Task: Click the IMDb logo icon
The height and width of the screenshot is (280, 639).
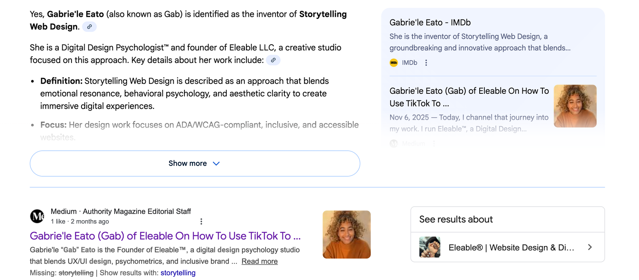Action: 394,63
